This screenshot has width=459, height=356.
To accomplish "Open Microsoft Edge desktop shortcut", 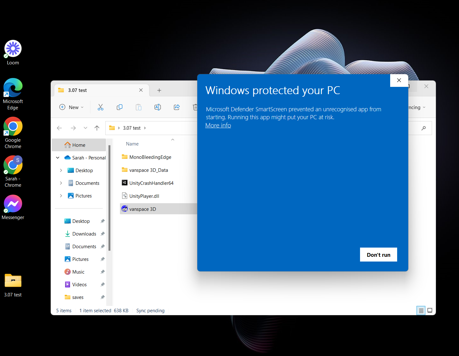I will click(x=13, y=94).
